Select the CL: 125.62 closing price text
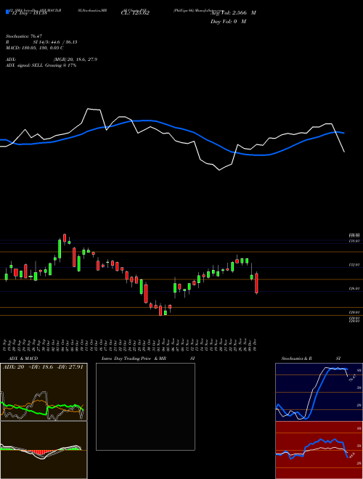Screen dimensions: 363x479 [x=135, y=13]
